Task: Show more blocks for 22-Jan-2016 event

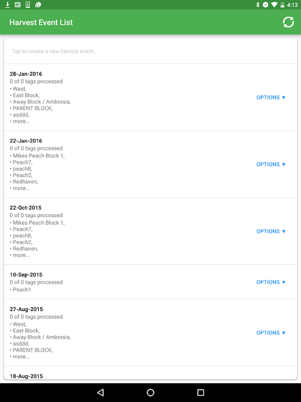Action: click(x=21, y=188)
